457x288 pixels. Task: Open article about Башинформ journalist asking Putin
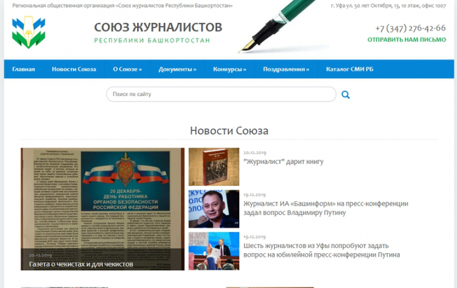tap(326, 208)
